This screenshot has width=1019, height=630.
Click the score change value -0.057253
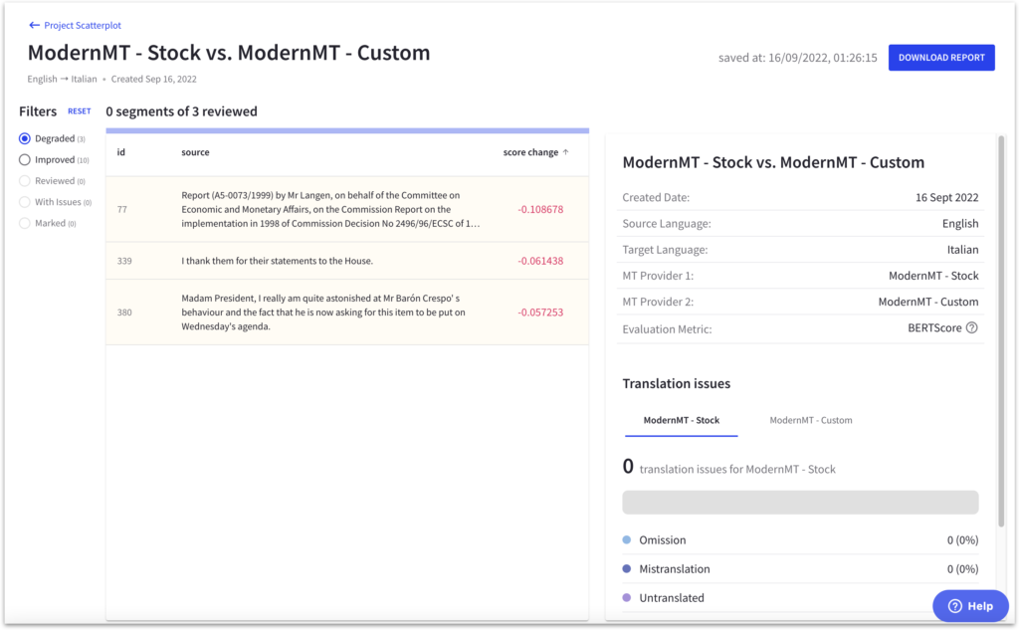pyautogui.click(x=540, y=313)
